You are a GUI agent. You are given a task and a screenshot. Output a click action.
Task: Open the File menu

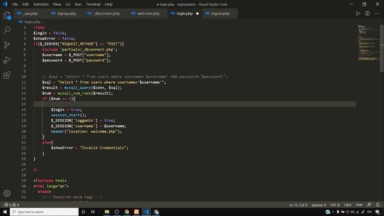[15, 4]
